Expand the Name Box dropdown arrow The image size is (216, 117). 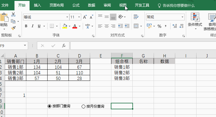25,45
